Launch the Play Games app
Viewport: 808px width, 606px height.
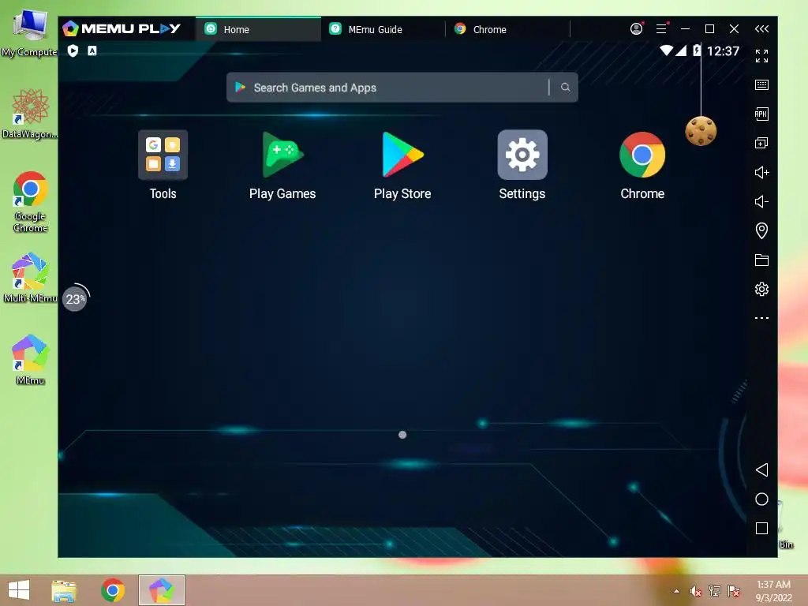pos(282,155)
